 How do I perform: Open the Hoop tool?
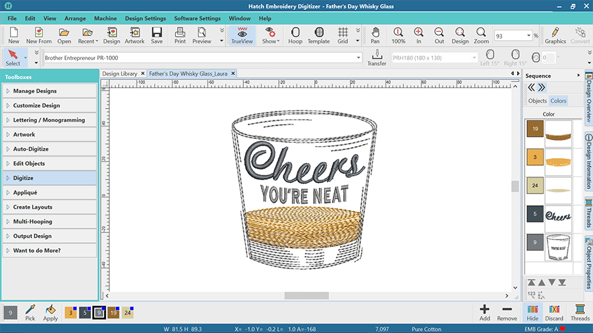click(295, 35)
